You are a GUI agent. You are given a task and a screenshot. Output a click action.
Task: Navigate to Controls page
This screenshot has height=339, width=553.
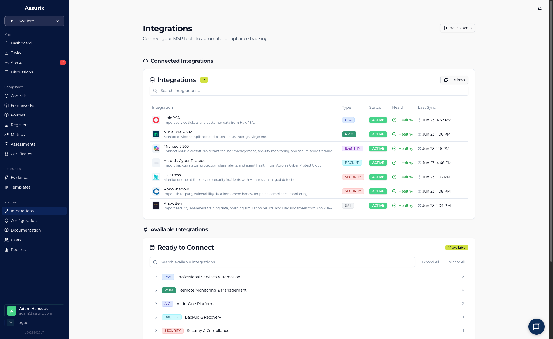(x=34, y=96)
